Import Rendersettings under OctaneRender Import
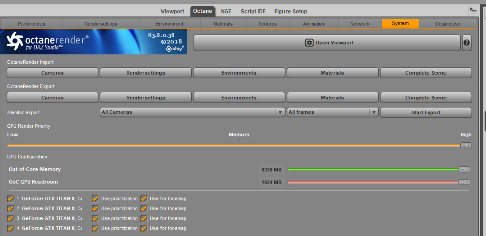This screenshot has width=486, height=236. (x=146, y=73)
